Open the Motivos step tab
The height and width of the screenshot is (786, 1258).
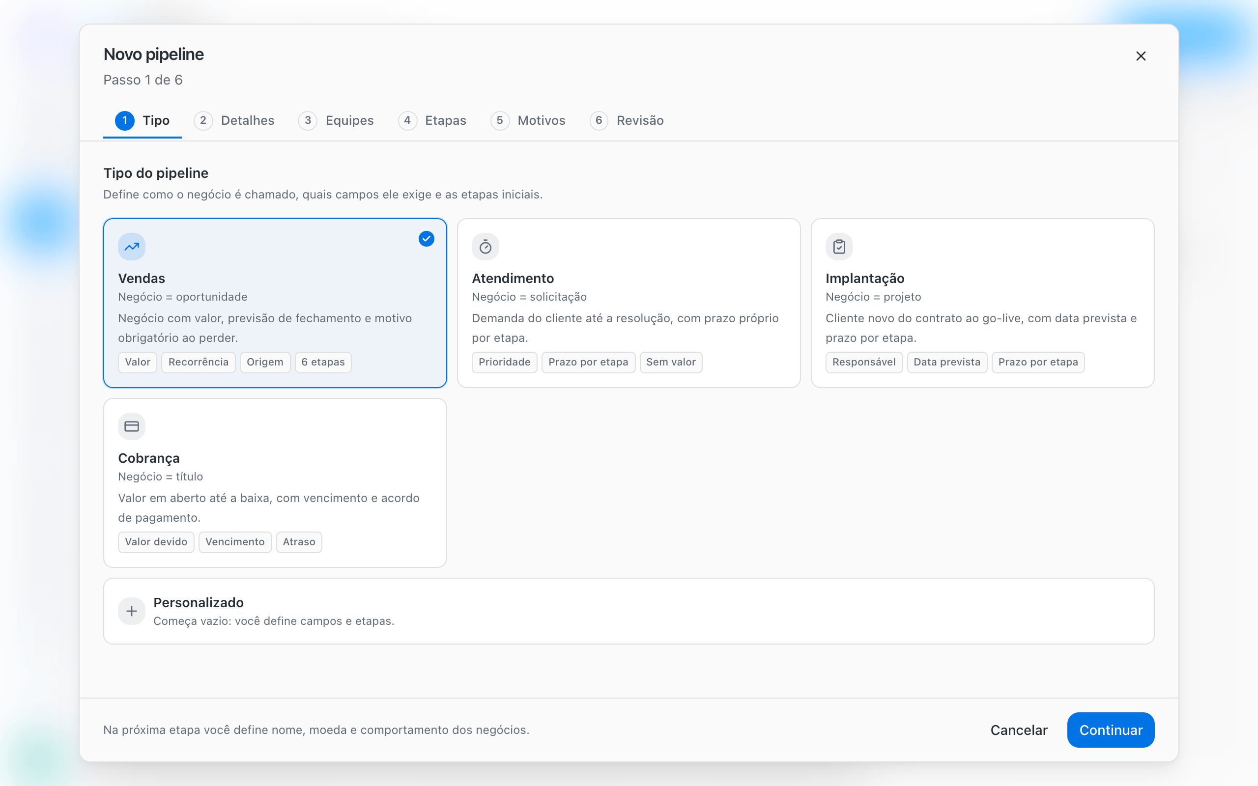click(528, 121)
